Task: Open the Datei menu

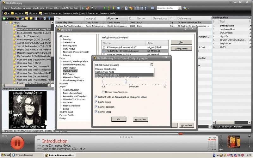Action: click(7, 8)
